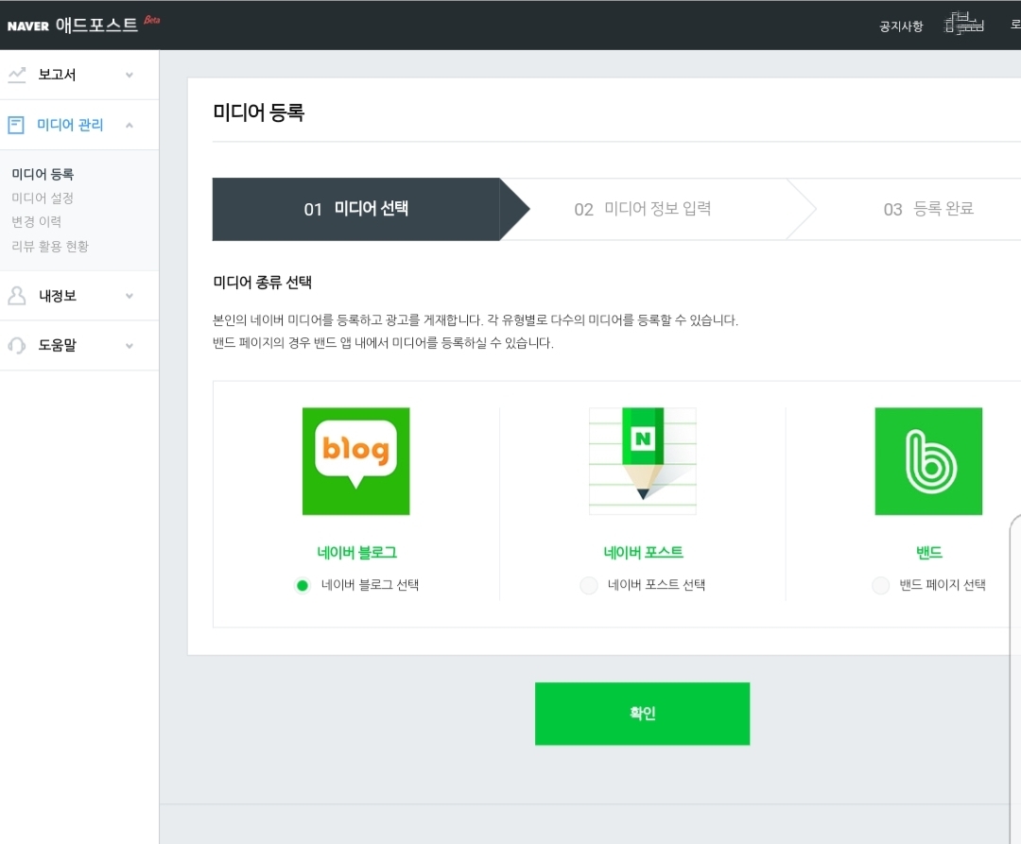The width and height of the screenshot is (1021, 844).
Task: Go to 리뷰 활용 현황 submenu item
Action: click(50, 246)
